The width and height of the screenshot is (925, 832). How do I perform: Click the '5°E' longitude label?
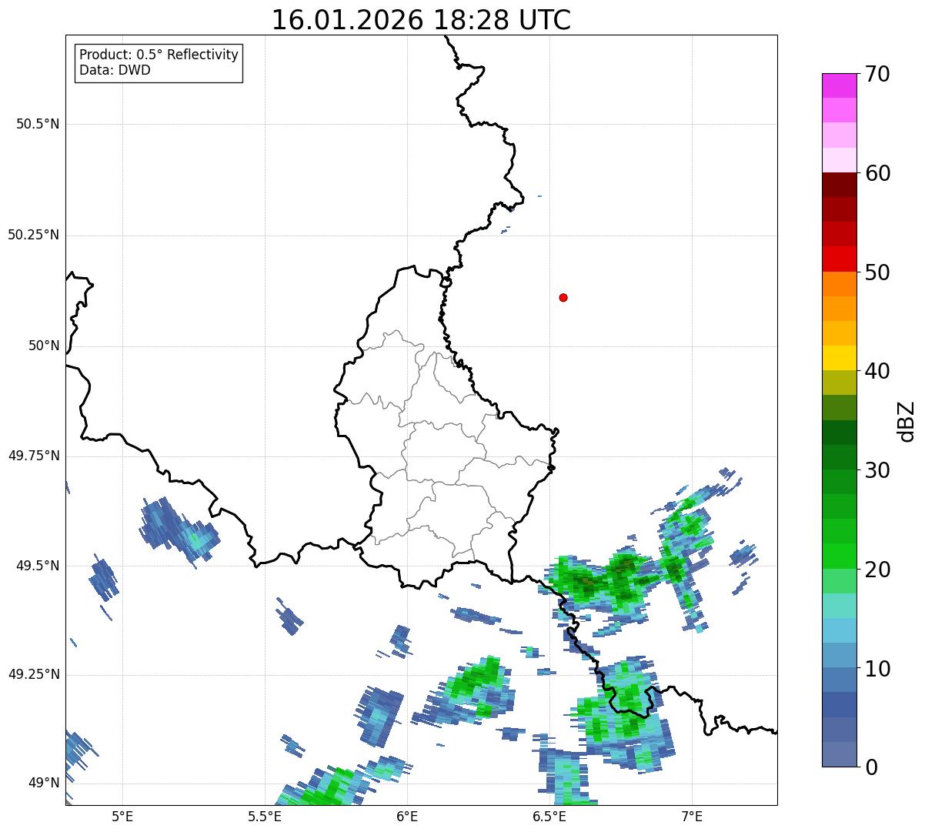(122, 816)
